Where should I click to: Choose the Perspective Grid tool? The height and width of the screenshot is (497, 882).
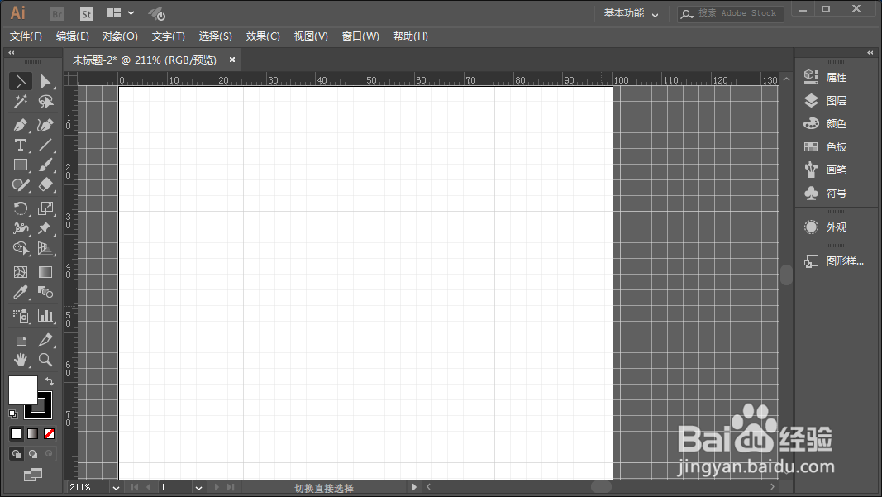pos(45,248)
